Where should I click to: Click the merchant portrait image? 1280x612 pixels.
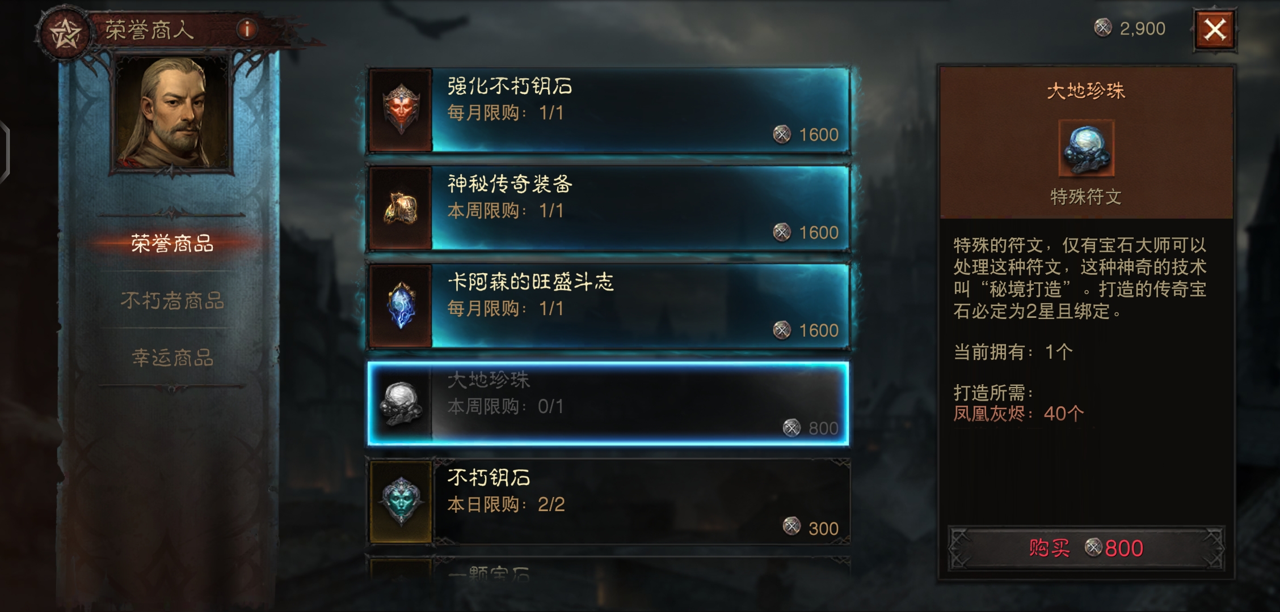[174, 113]
